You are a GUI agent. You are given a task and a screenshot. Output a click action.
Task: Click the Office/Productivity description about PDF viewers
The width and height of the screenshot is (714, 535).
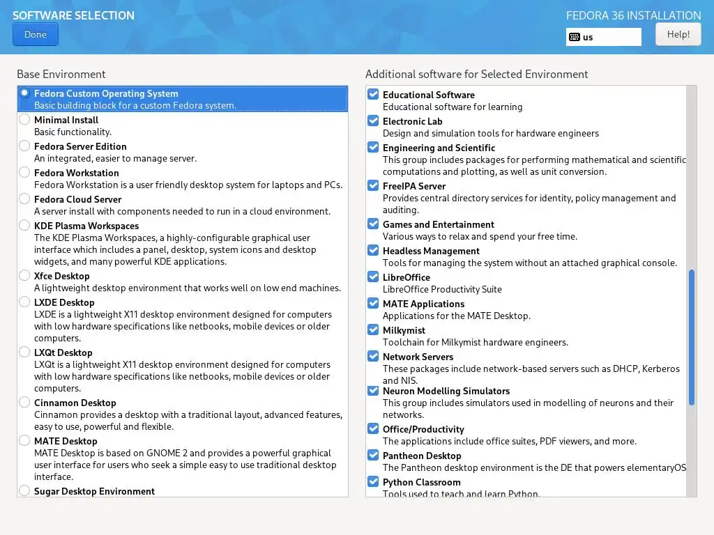coord(510,441)
